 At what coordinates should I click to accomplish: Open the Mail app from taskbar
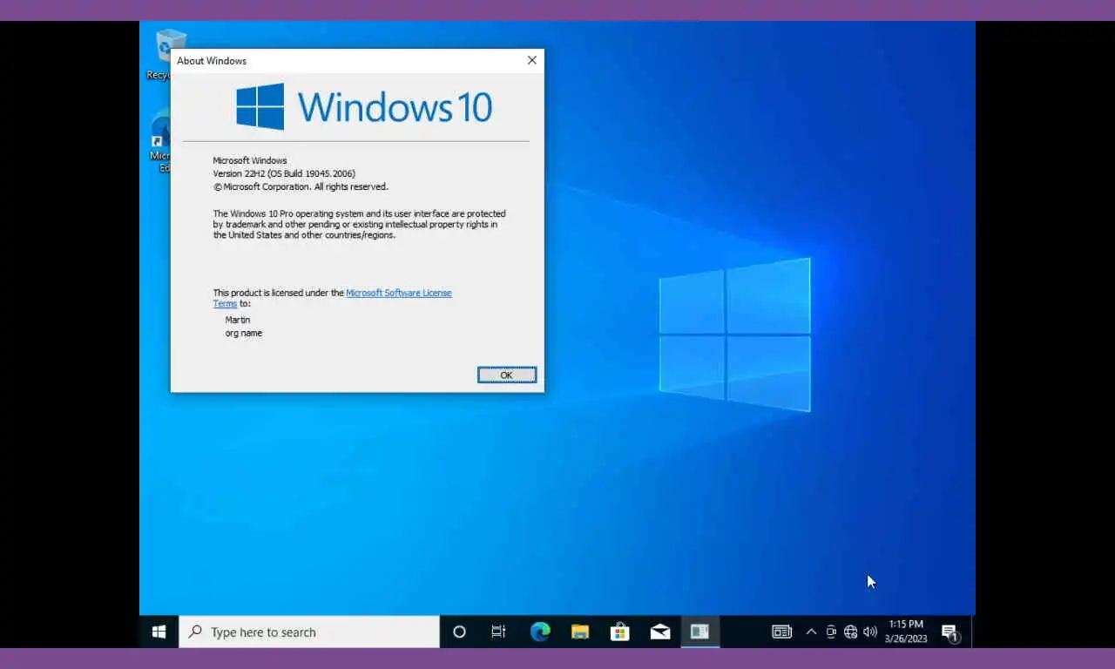[660, 632]
